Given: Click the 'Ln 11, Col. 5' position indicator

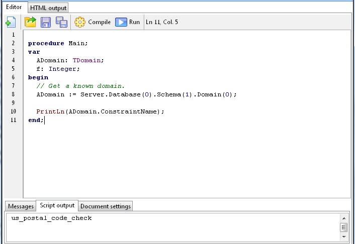Looking at the screenshot, I should (162, 22).
